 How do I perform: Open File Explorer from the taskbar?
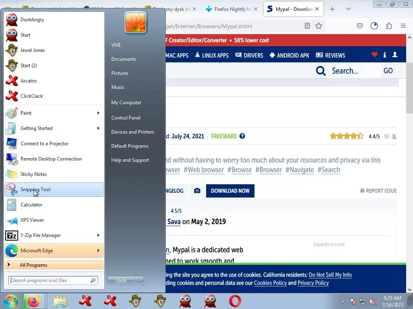point(60,301)
